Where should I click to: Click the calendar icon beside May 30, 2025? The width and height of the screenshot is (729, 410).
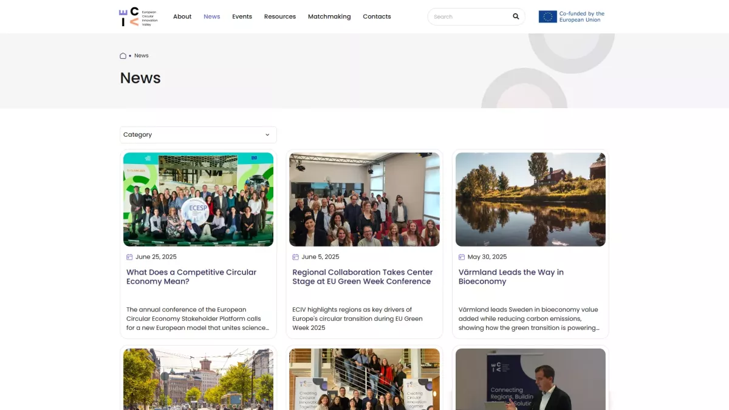(460, 256)
